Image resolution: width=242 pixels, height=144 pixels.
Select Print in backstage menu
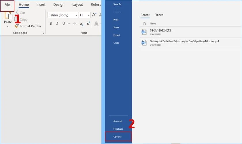tap(116, 20)
